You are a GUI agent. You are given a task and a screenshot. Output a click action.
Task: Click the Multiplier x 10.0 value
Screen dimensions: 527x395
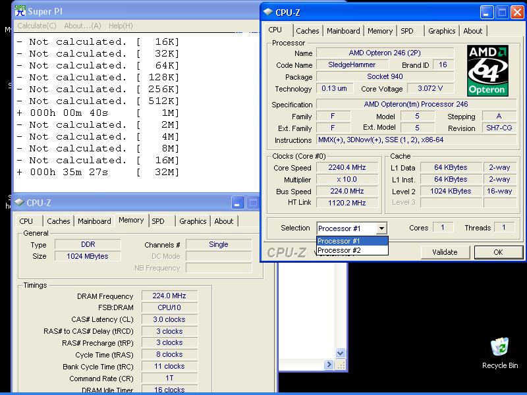point(347,179)
